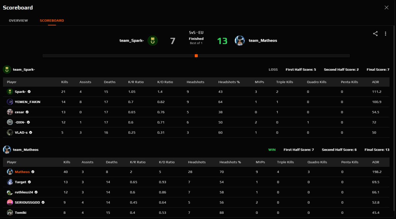Click verified badge next to -DXN-

(x=28, y=122)
